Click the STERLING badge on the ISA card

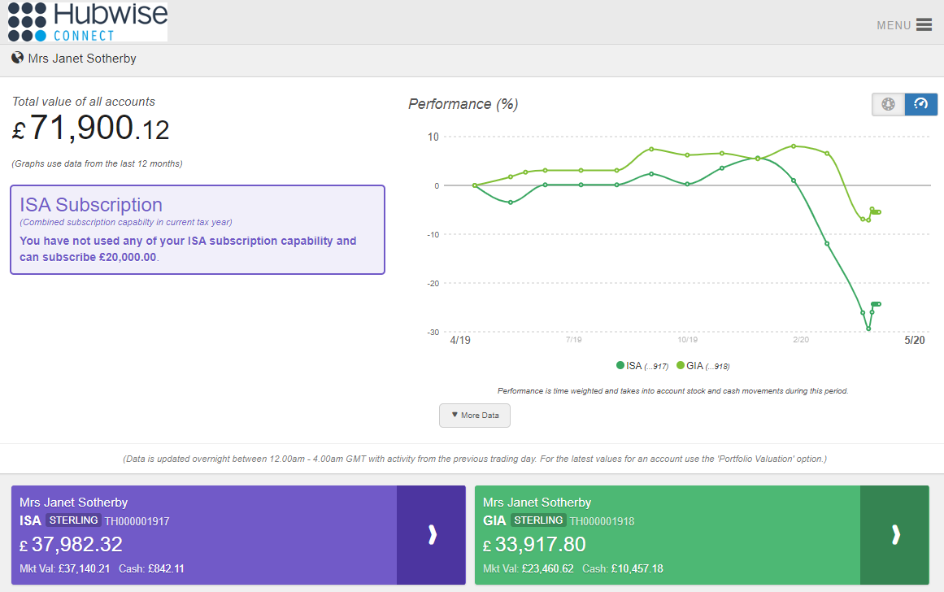[x=73, y=520]
